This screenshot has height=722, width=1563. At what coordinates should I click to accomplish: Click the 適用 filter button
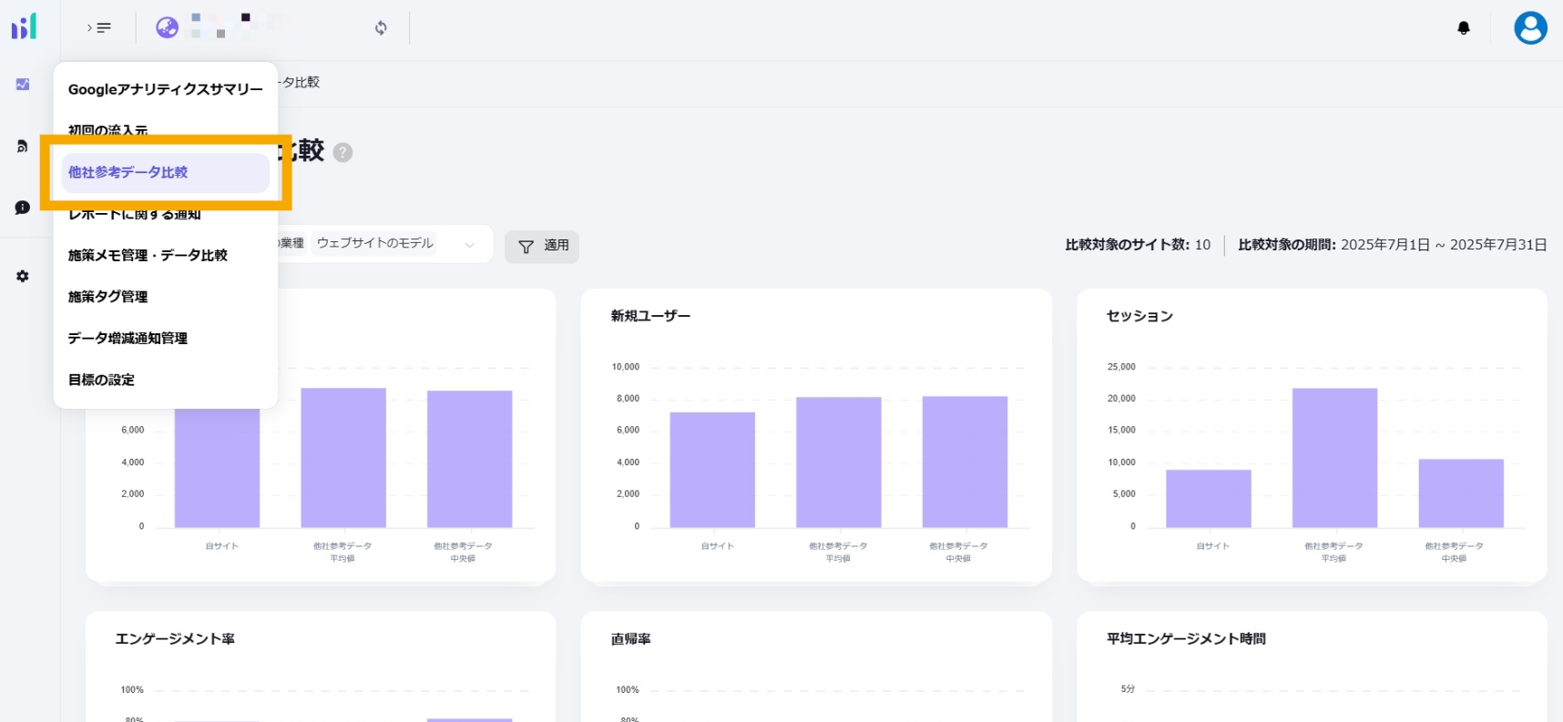click(542, 246)
